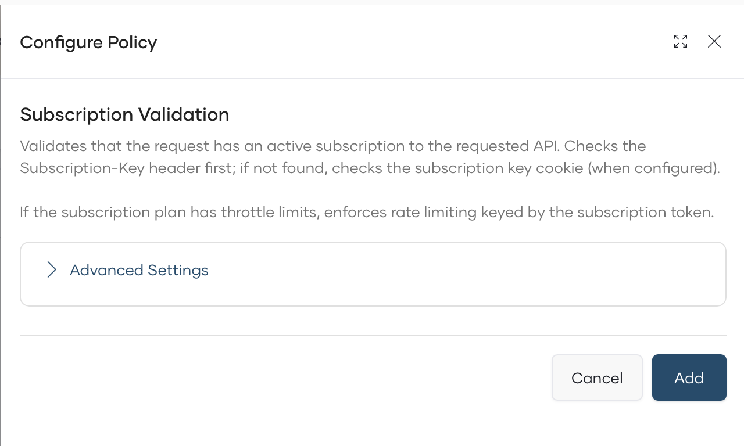Click the Subscription Validation heading
This screenshot has height=446, width=744.
pyautogui.click(x=124, y=114)
